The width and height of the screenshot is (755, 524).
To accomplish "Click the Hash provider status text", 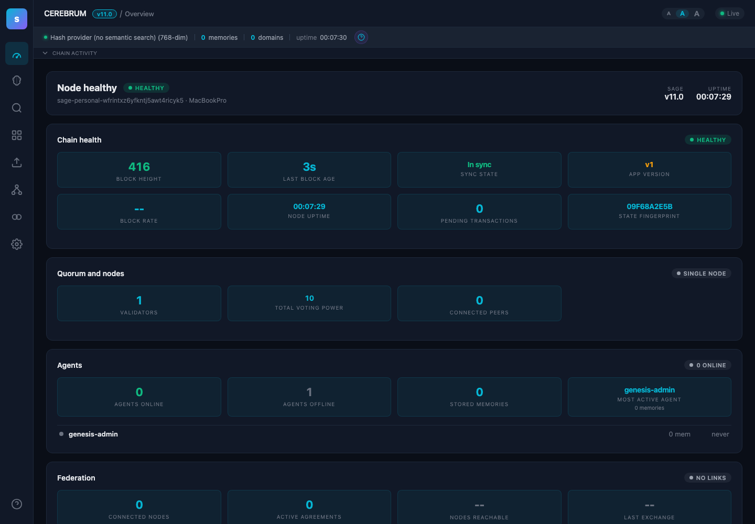I will [119, 38].
